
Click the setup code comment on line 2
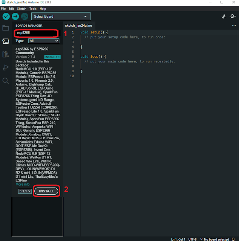click(x=125, y=37)
